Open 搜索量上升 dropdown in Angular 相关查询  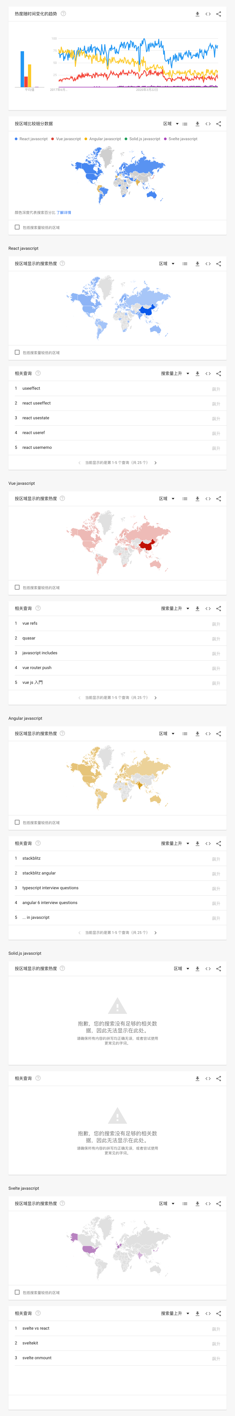[x=175, y=843]
